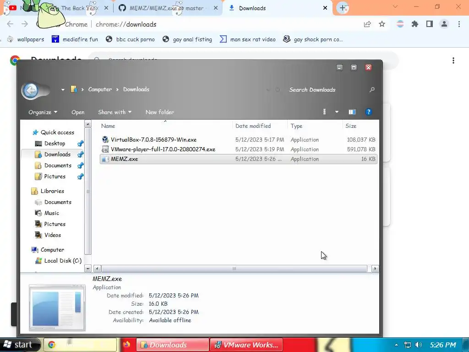Open Downloads page three-dot menu
469x352 pixels.
[x=453, y=61]
